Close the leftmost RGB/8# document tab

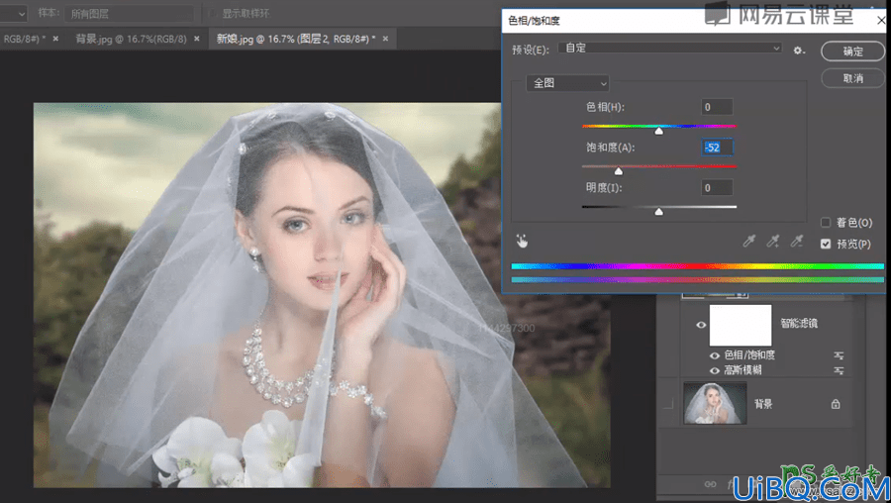pyautogui.click(x=55, y=39)
